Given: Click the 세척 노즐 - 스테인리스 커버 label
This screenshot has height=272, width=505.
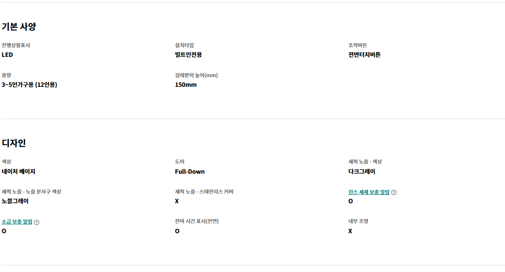Looking at the screenshot, I should click(204, 191).
